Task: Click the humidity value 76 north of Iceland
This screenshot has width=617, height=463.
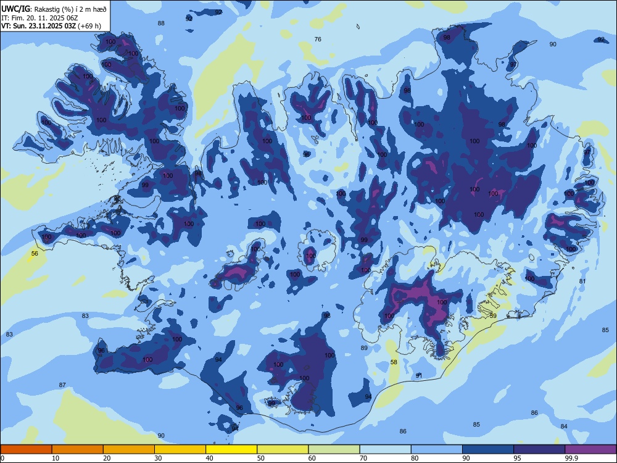Action: click(x=318, y=39)
